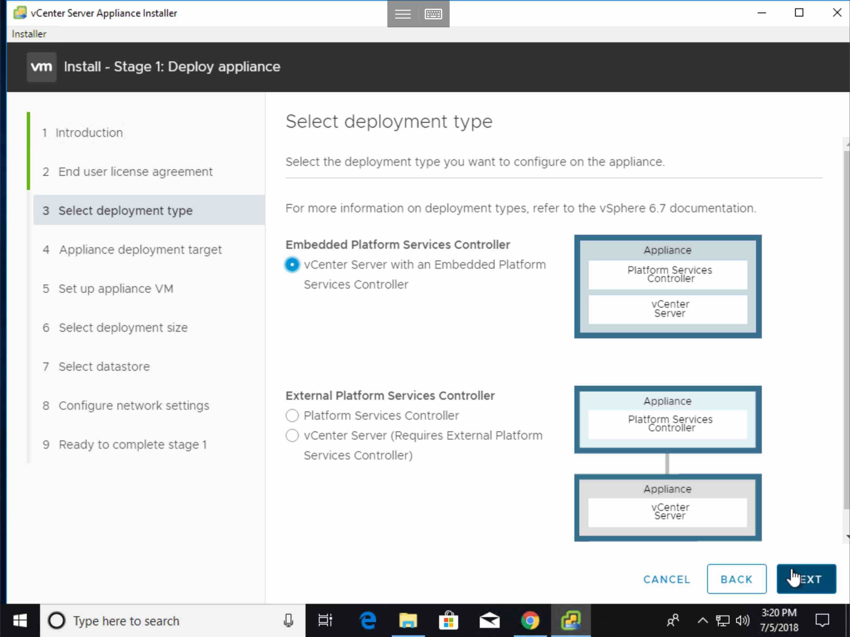
Task: Open step 8 Configure network settings
Action: coord(126,405)
